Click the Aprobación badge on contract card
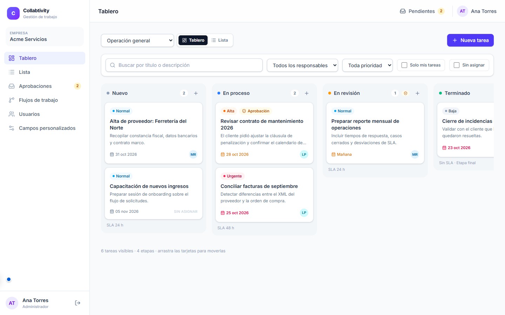This screenshot has height=315, width=505. (256, 111)
